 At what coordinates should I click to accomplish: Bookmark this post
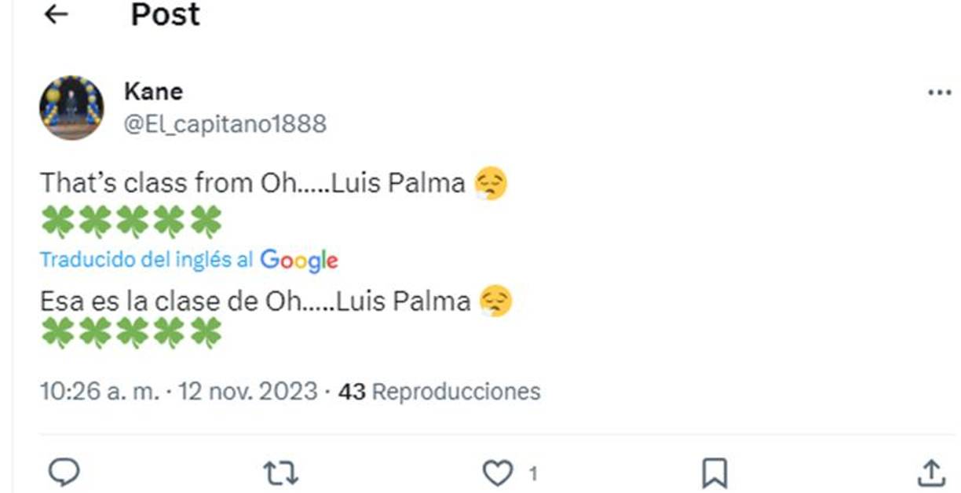click(714, 473)
